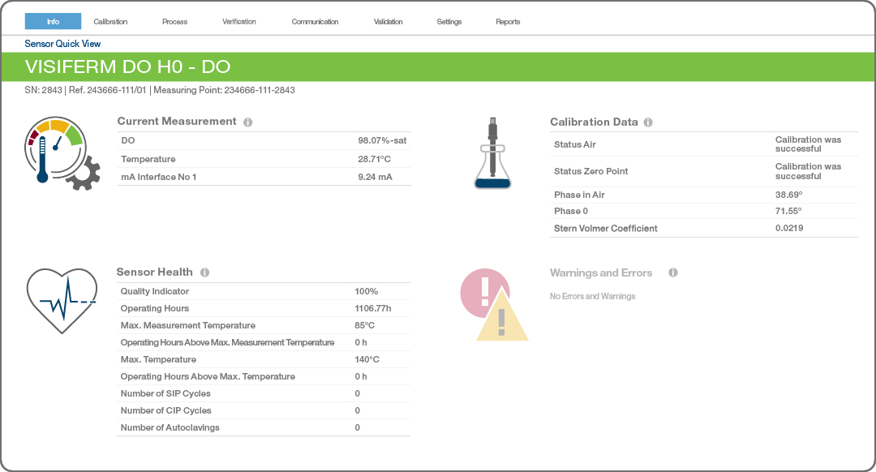Click the Current Measurement info icon
This screenshot has height=472, width=876.
tap(248, 122)
